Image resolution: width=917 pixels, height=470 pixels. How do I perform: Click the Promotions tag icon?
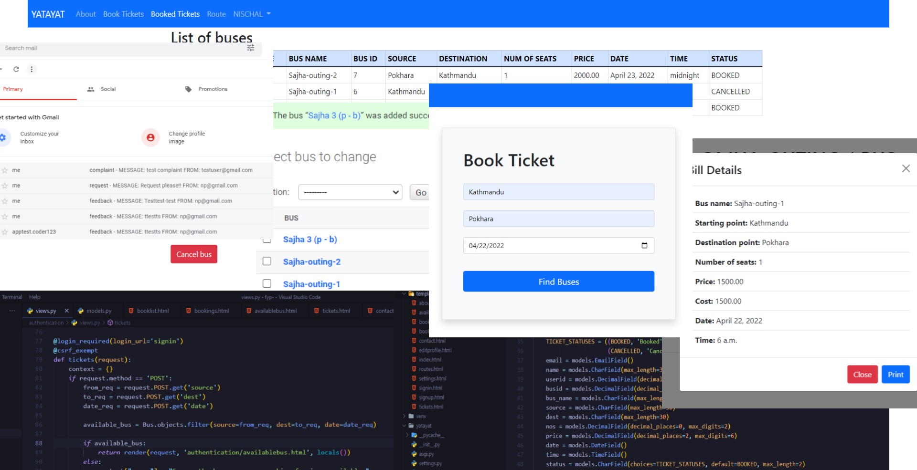(189, 89)
